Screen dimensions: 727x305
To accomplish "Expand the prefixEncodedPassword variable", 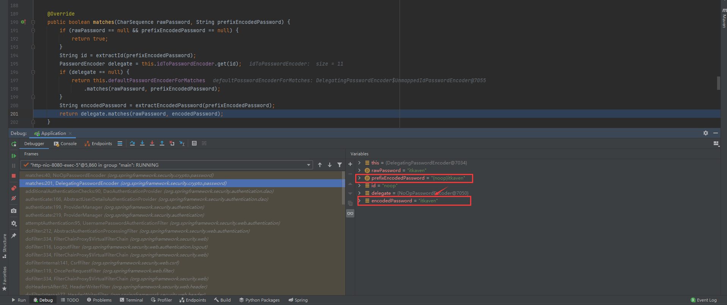I will (359, 178).
